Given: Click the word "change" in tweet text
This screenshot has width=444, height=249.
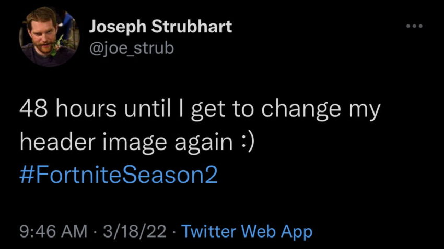Looking at the screenshot, I should [x=305, y=110].
